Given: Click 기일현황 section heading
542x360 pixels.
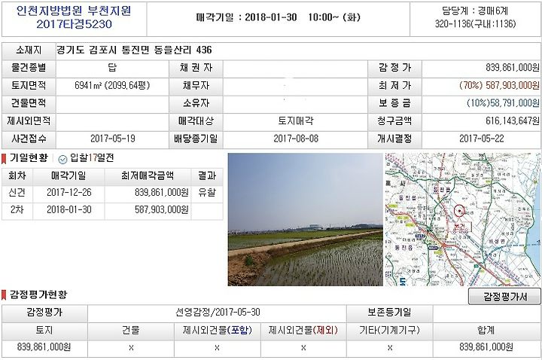Looking at the screenshot, I should 29,158.
